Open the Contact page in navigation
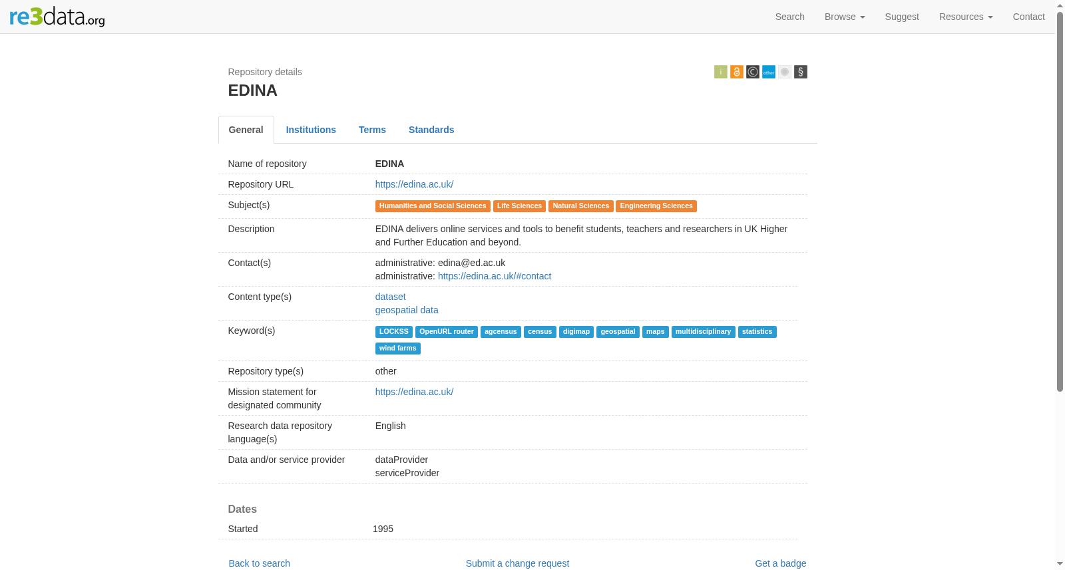The image size is (1065, 570). pos(1028,17)
